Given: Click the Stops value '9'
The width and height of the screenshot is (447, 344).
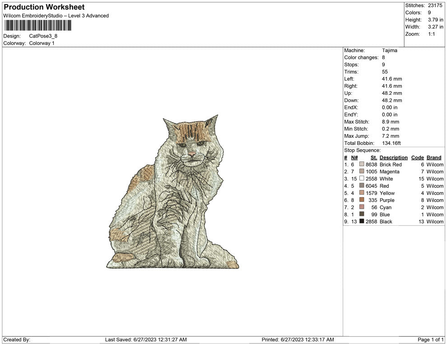Looking at the screenshot, I should coord(383,65).
